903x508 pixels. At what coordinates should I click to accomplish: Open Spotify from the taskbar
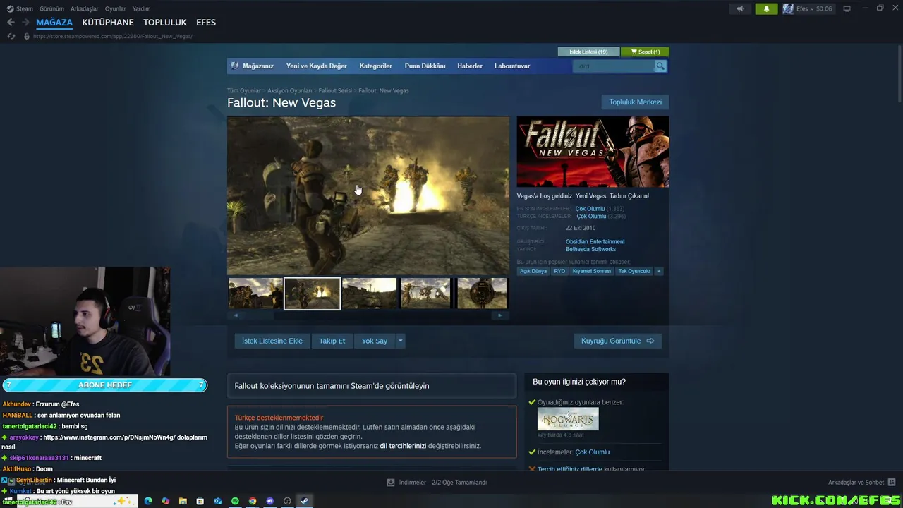click(235, 501)
